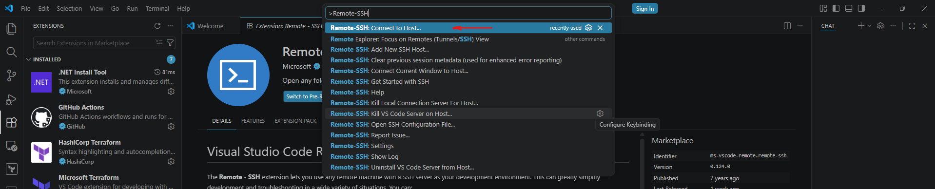The height and width of the screenshot is (189, 935).
Task: Open the Chat panel tab
Action: point(828,26)
